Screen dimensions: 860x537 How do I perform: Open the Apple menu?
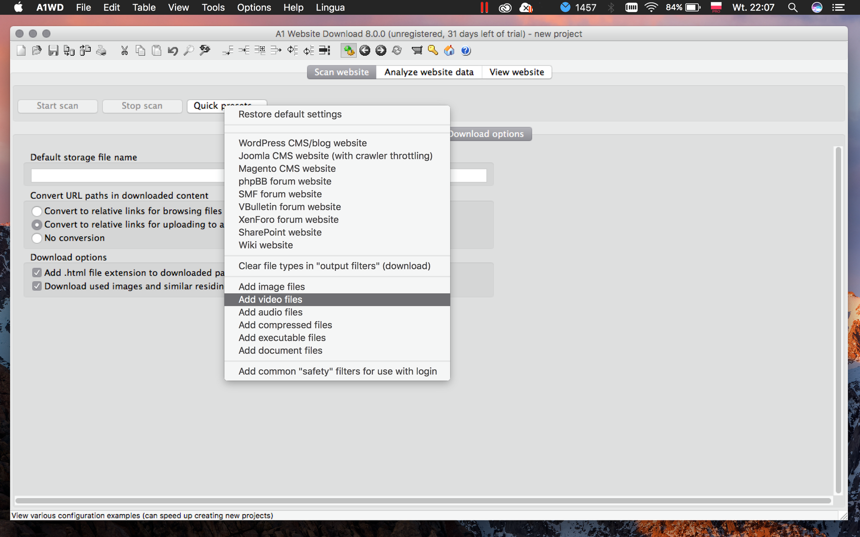coord(18,7)
